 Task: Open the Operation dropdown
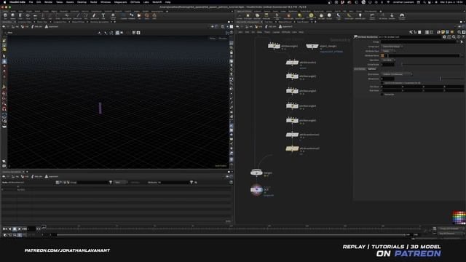(x=388, y=60)
